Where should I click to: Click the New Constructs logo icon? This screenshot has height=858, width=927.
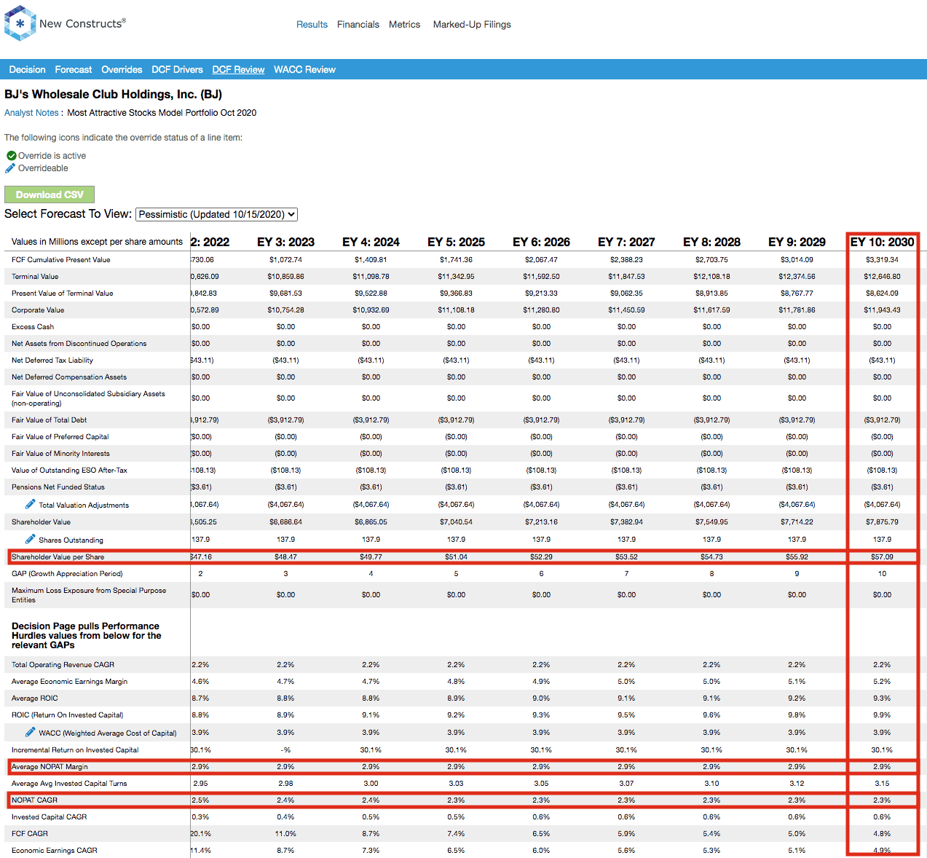[20, 23]
